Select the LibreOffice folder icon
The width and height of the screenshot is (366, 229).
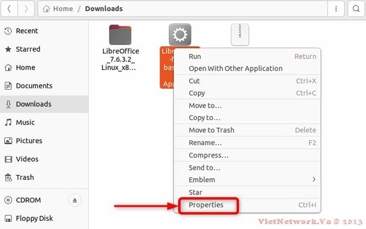pyautogui.click(x=120, y=35)
